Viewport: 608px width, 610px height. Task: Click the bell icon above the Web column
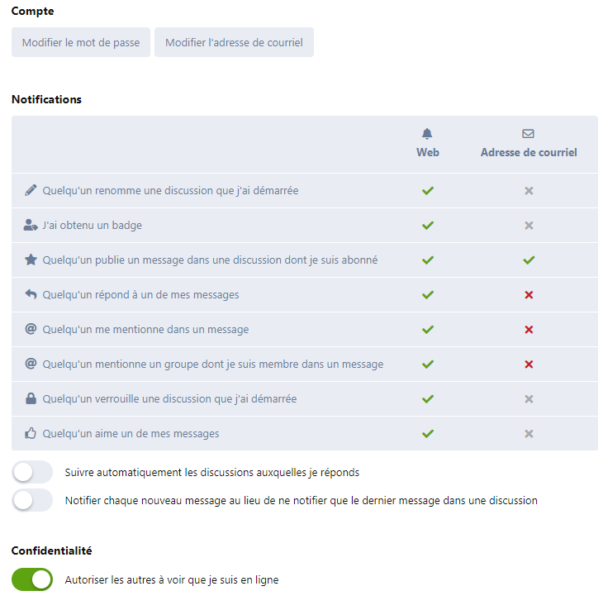click(x=427, y=134)
